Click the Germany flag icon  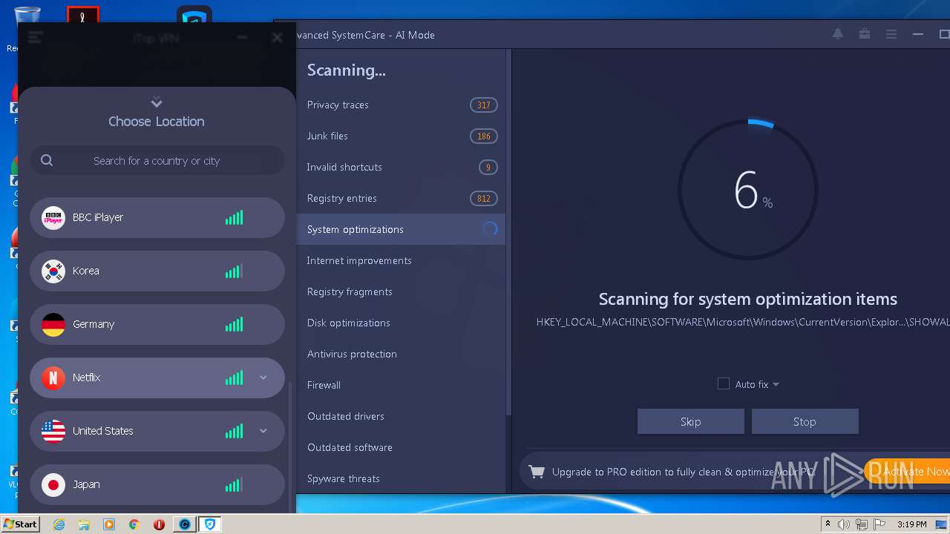(53, 324)
